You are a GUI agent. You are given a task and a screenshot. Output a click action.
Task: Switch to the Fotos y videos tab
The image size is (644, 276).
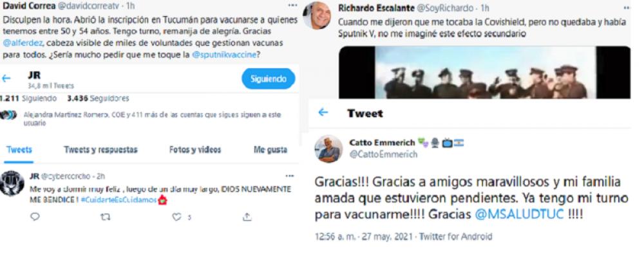click(x=195, y=150)
